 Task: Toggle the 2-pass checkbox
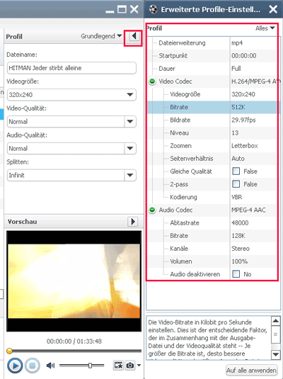point(236,184)
